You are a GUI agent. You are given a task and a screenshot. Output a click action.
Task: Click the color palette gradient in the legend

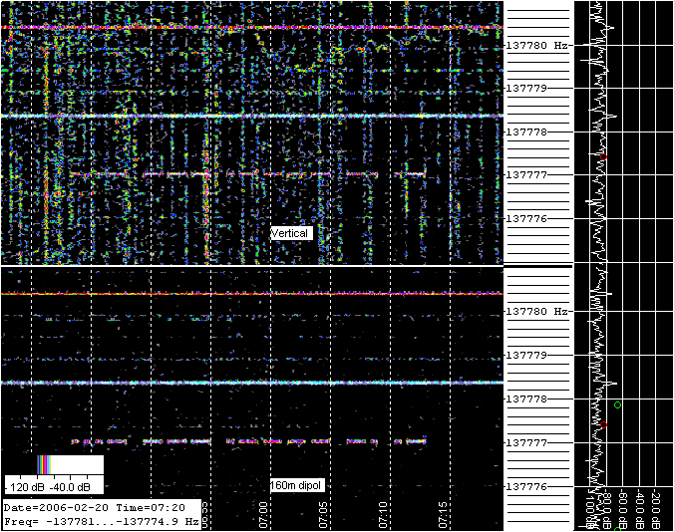(44, 464)
